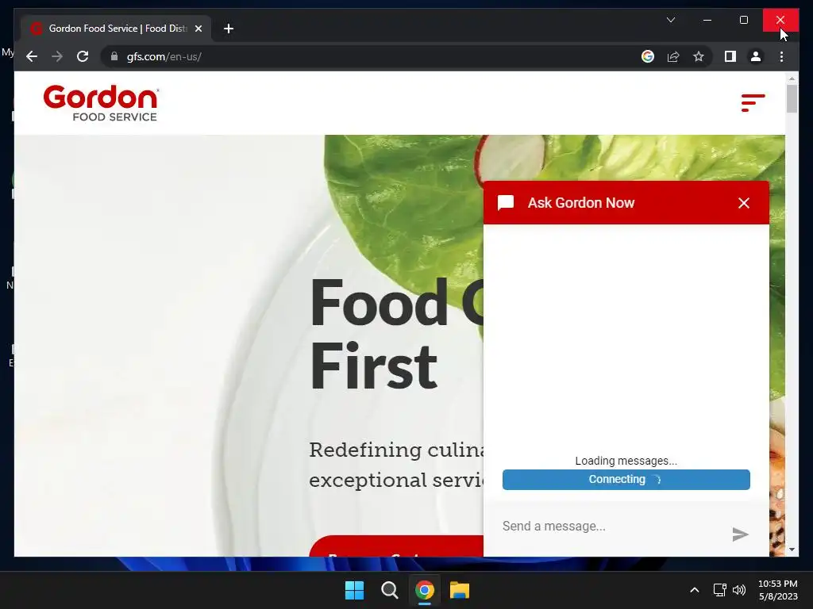Open File Explorer from the taskbar

tap(460, 590)
